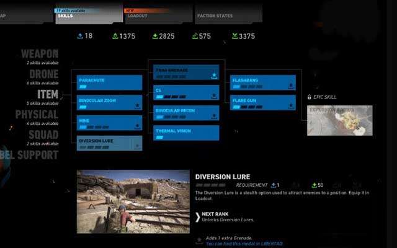
Task: Click the medal icon on Mine tile
Action: (x=138, y=126)
